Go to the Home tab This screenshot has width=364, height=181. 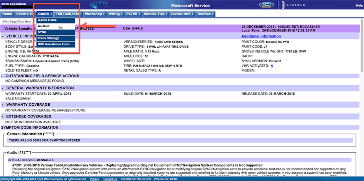pyautogui.click(x=7, y=14)
